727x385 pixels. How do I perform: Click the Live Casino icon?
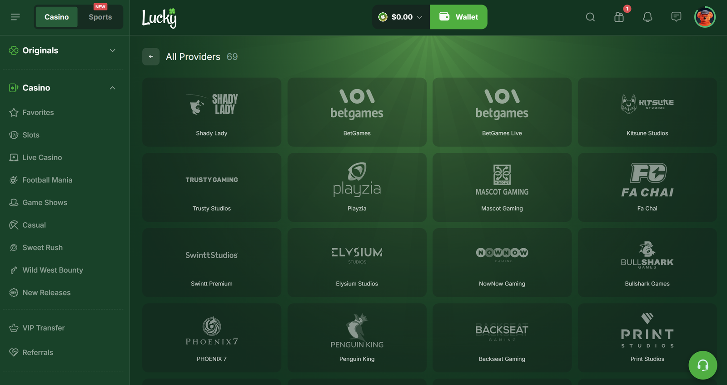pos(14,157)
